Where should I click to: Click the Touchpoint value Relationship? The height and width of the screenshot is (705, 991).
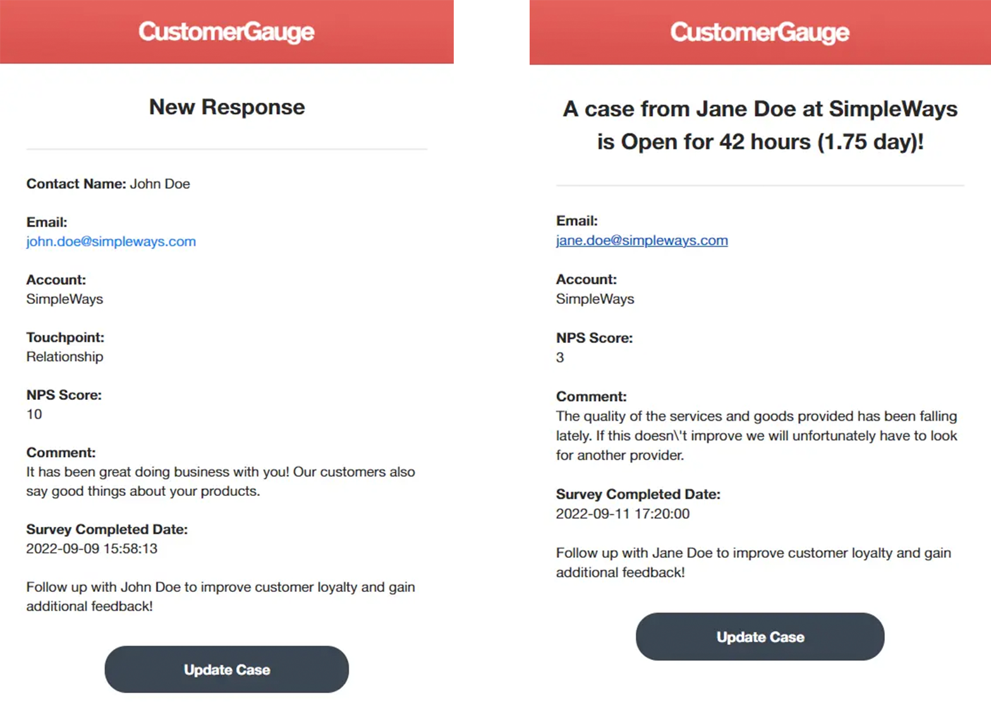coord(64,357)
